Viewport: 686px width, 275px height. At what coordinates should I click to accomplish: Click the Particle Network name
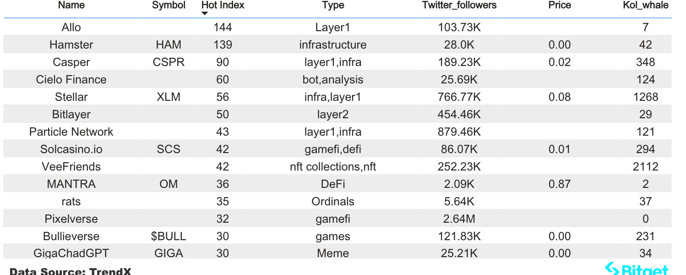(x=71, y=132)
